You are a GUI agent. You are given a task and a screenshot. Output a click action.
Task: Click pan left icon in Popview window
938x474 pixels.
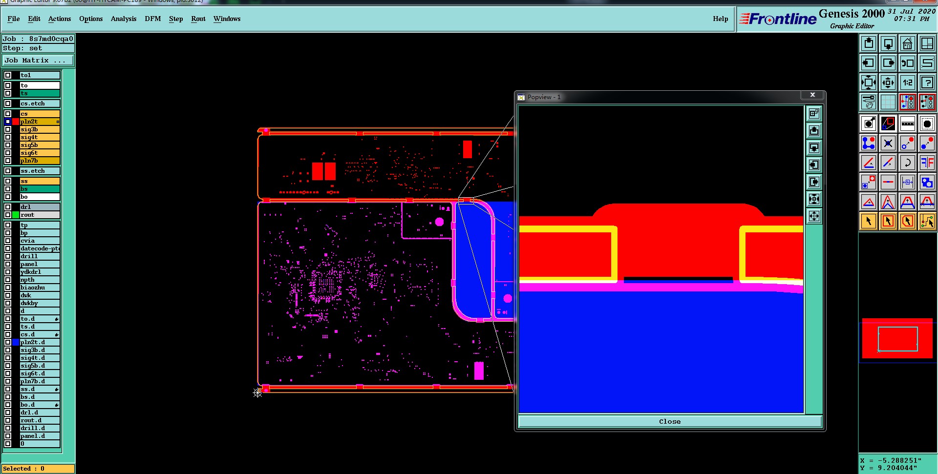point(814,165)
